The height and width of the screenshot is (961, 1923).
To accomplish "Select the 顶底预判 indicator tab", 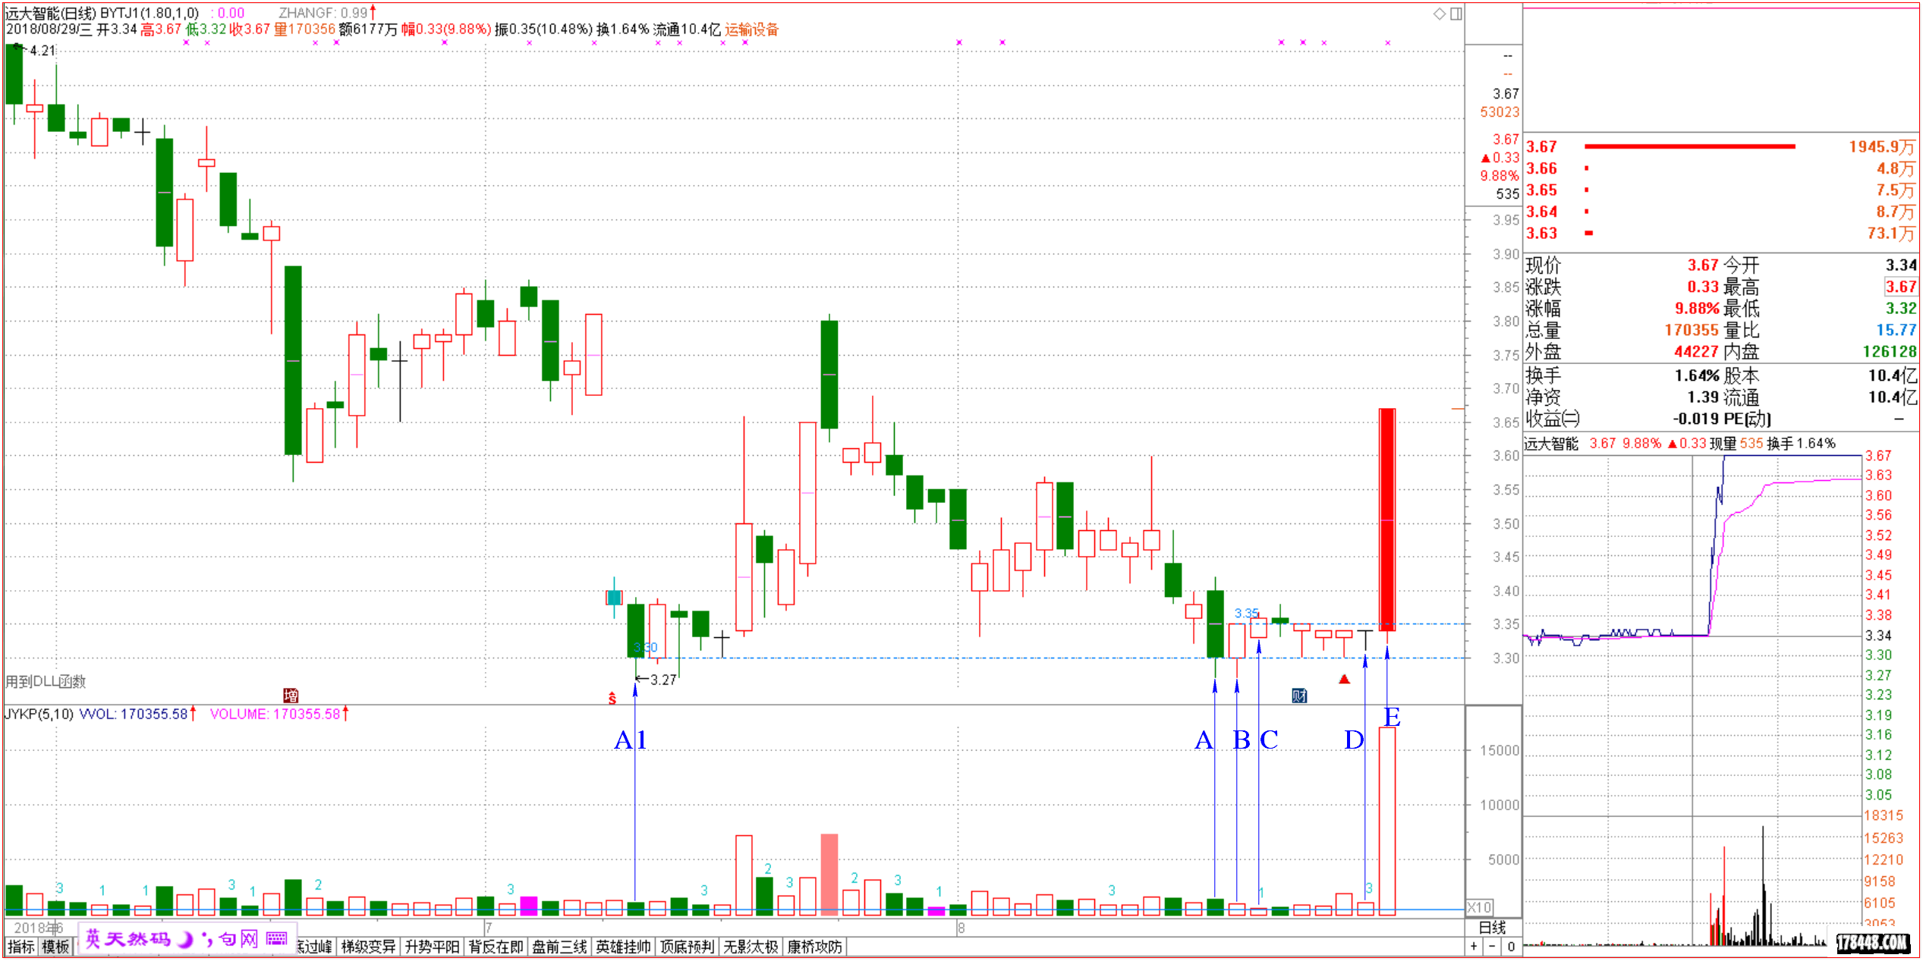I will pyautogui.click(x=687, y=947).
